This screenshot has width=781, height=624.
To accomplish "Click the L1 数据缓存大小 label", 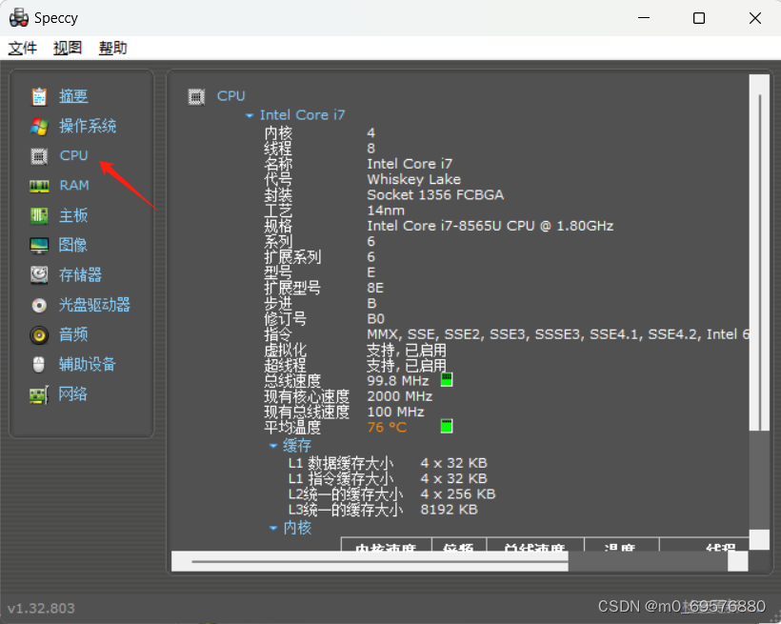I will click(x=341, y=463).
